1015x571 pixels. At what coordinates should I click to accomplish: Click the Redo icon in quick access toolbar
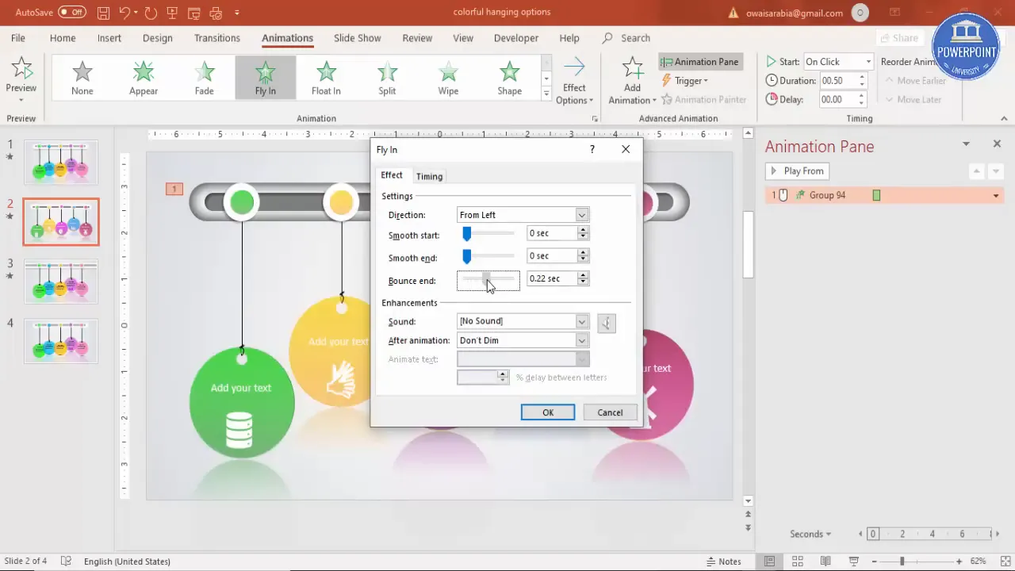point(151,13)
